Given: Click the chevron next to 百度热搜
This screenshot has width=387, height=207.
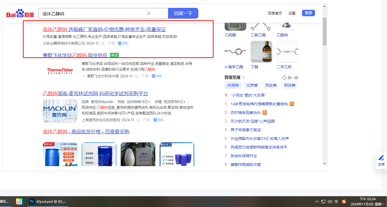Looking at the screenshot, I should click(244, 77).
